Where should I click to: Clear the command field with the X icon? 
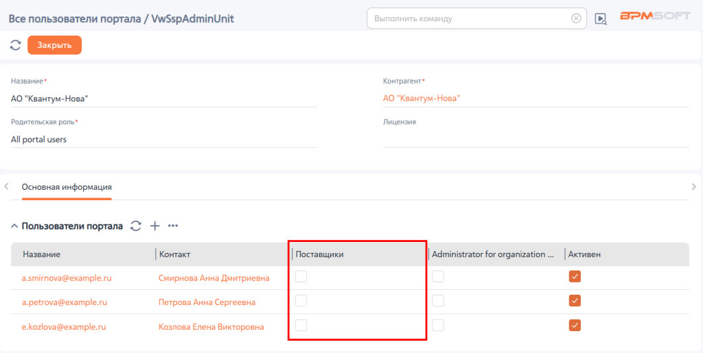[576, 19]
